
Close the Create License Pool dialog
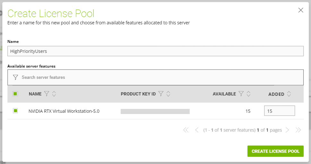click(x=301, y=10)
